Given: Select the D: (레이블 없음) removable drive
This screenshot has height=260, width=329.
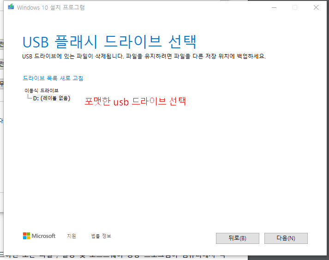Looking at the screenshot, I should pos(52,98).
